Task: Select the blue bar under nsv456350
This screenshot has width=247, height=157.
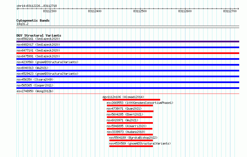Action: coord(128,82)
